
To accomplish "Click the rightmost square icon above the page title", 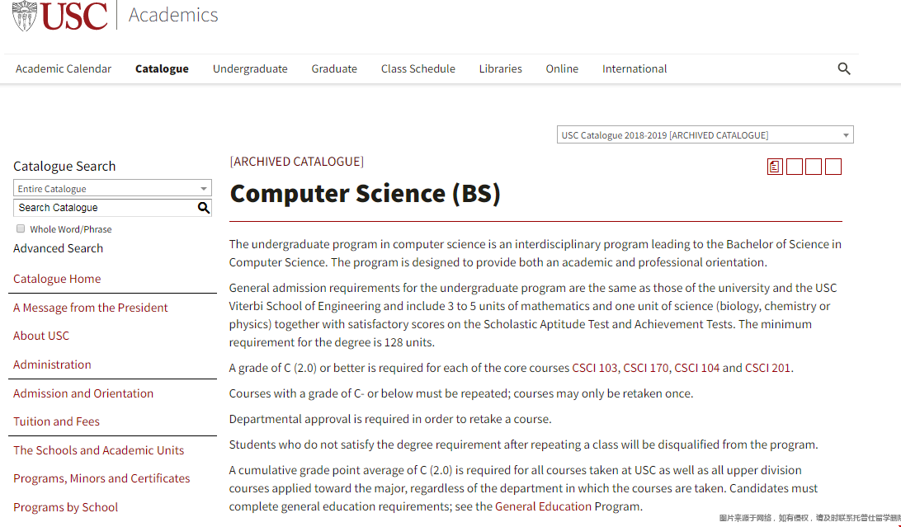I will point(833,166).
